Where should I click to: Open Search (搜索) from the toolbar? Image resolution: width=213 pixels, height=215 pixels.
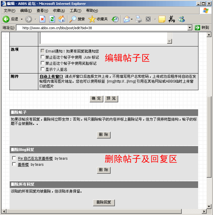click(x=77, y=19)
